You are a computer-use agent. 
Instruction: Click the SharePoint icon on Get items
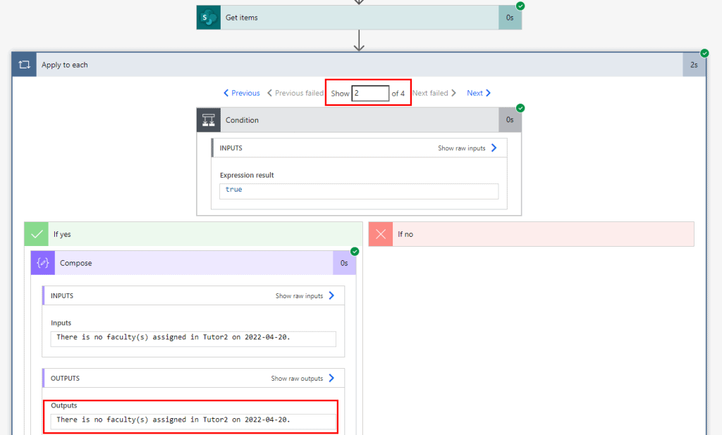pos(209,18)
